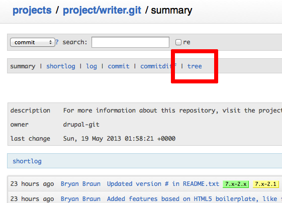Enable the 're' regular expression checkbox
282x203 pixels.
[x=178, y=42]
